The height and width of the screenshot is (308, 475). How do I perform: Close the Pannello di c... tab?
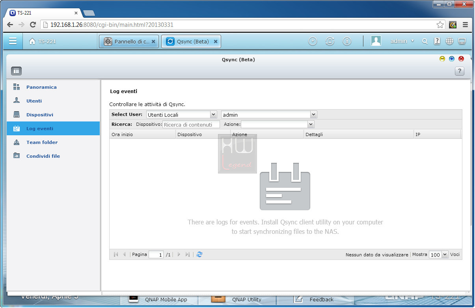point(153,41)
